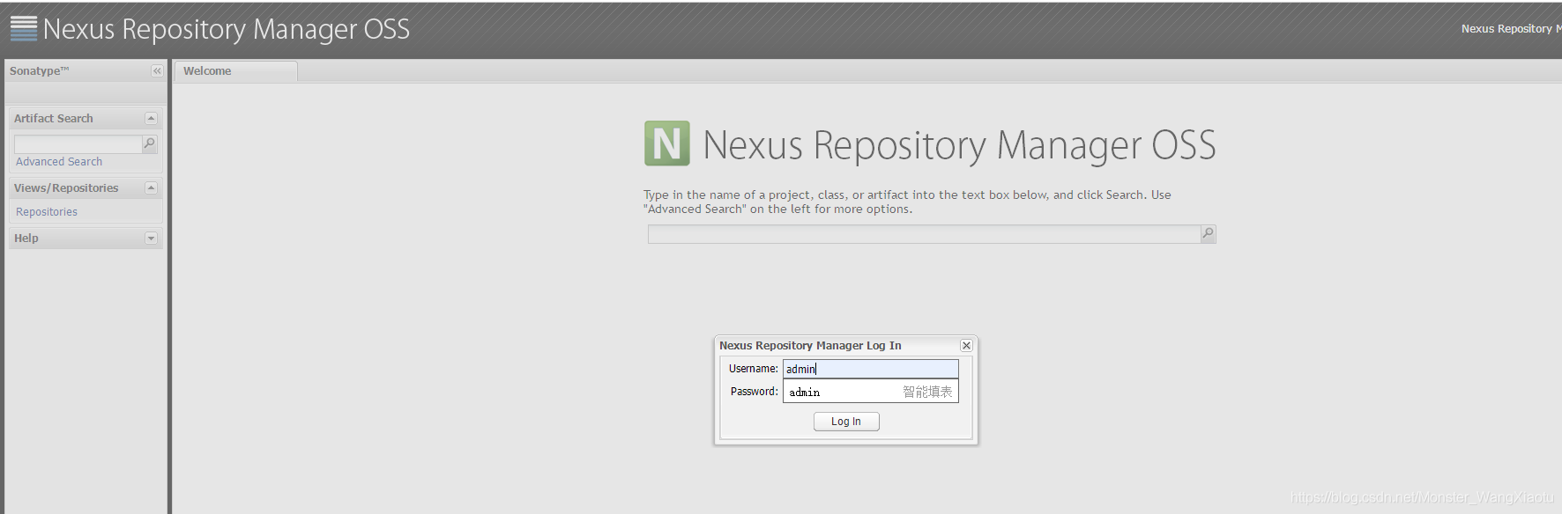Click the Username input field
1562x514 pixels.
pos(871,369)
